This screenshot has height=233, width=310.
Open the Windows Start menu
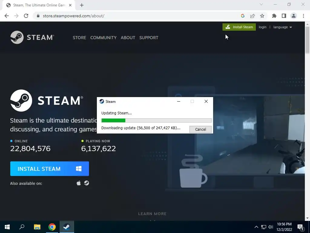[7, 227]
